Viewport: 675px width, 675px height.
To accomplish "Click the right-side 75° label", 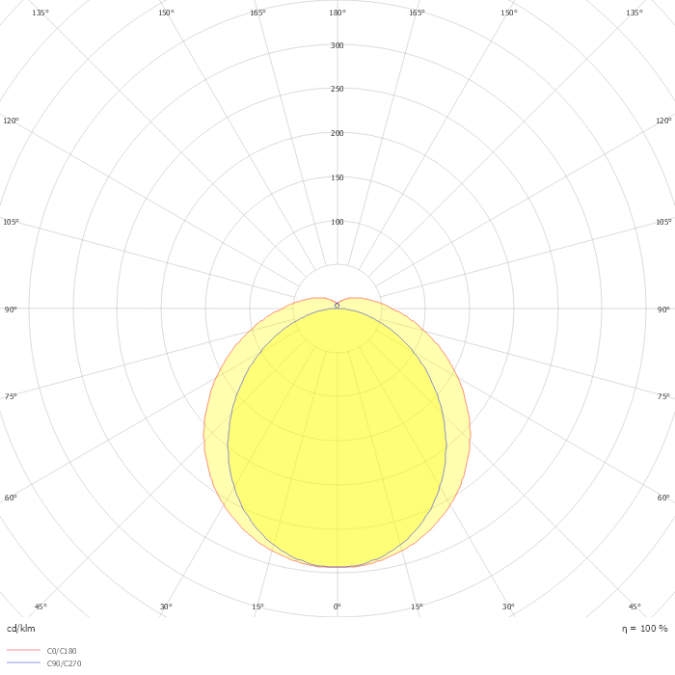I will point(663,396).
